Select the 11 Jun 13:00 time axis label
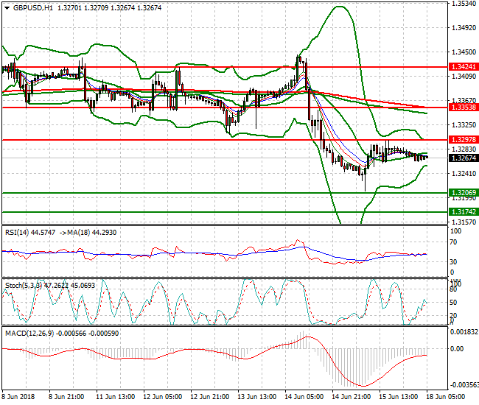This screenshot has width=479, height=405. coord(115,397)
